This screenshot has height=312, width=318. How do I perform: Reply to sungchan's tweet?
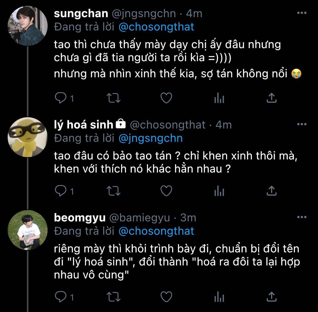(61, 98)
